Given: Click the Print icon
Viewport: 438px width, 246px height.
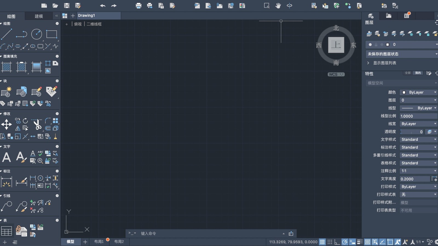Looking at the screenshot, I should (x=139, y=5).
